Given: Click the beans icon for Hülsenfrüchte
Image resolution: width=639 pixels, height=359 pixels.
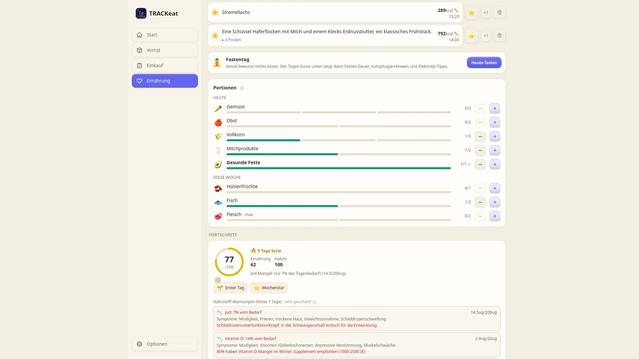Looking at the screenshot, I should pyautogui.click(x=218, y=188).
